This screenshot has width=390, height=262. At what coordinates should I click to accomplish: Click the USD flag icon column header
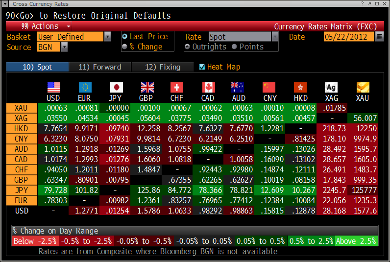53,87
